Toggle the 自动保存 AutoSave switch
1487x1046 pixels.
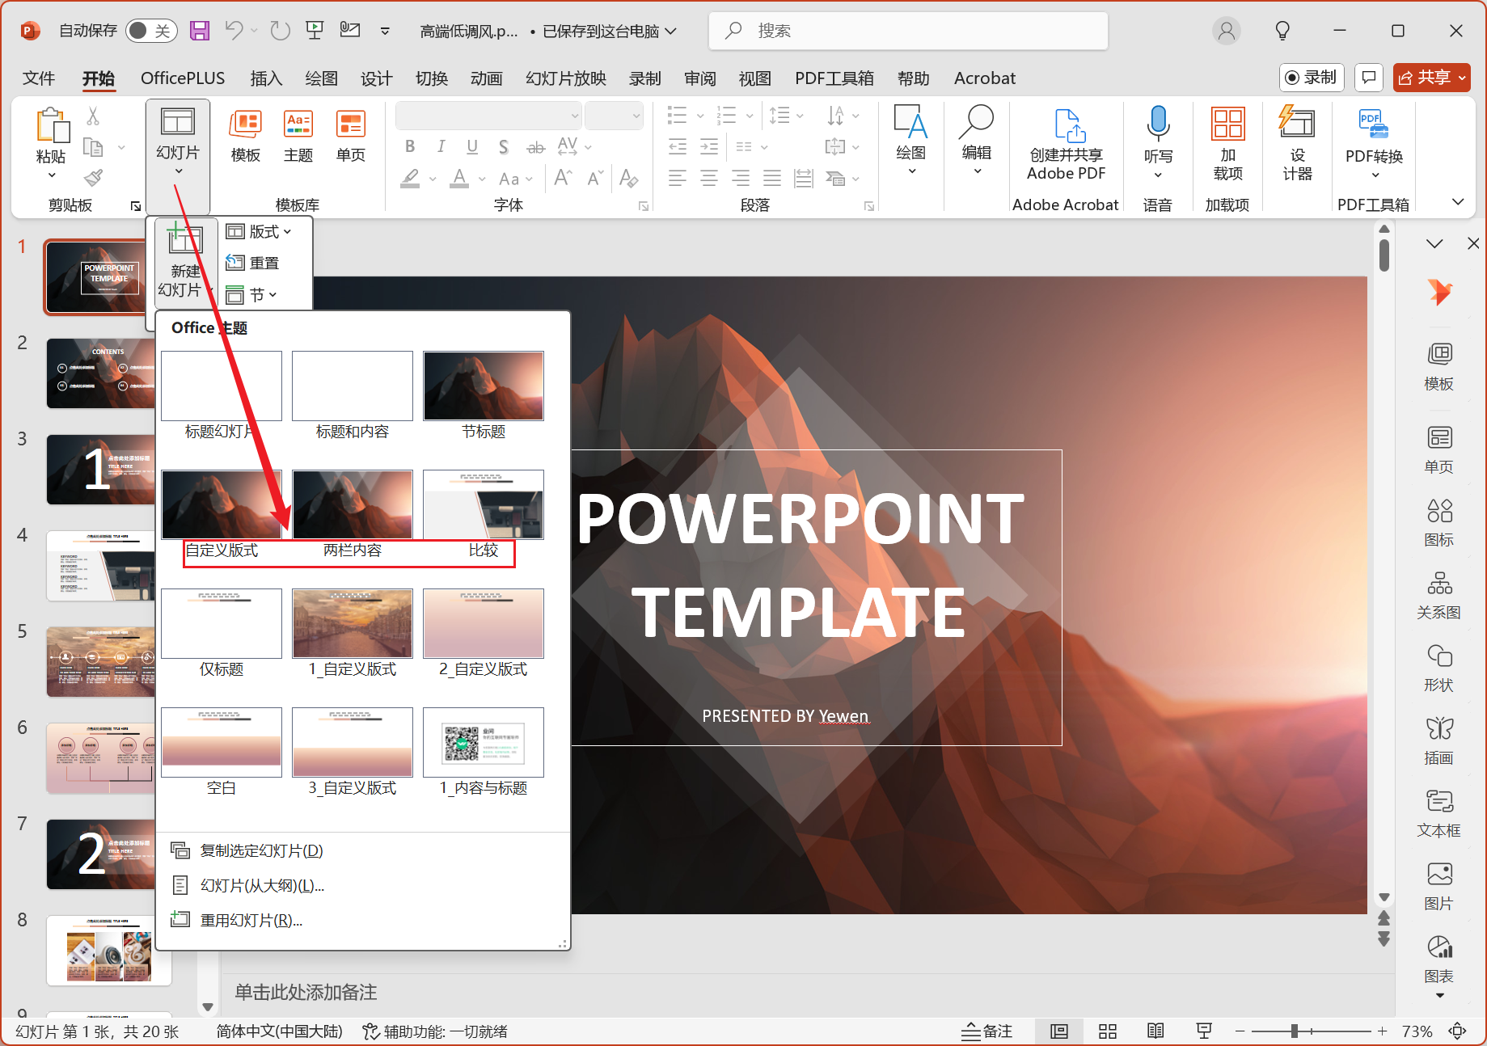[x=150, y=31]
